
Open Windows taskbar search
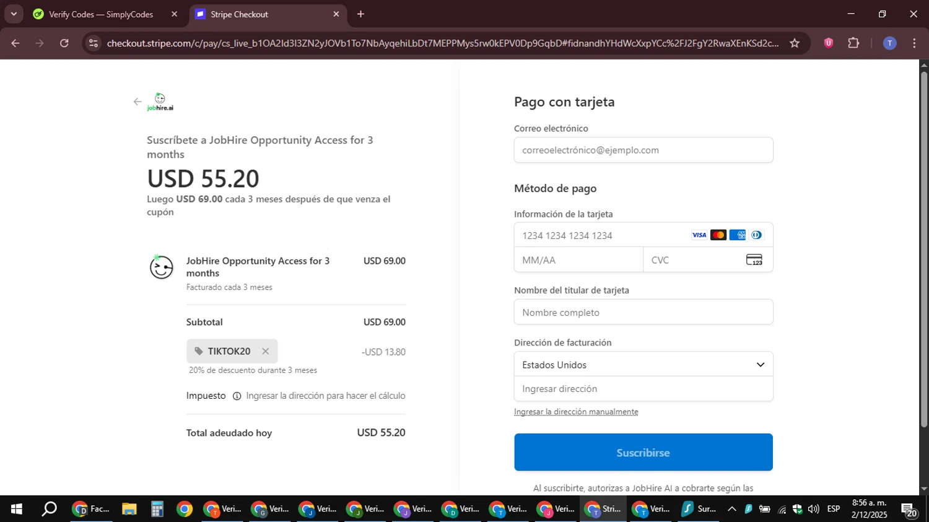[49, 509]
